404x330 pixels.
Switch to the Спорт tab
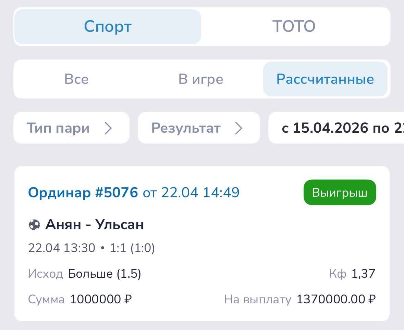[x=108, y=27]
